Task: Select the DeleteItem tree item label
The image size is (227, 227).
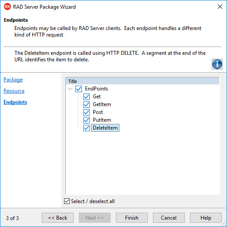Action: click(105, 128)
